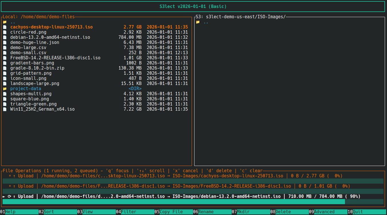The image size is (387, 215).
Task: Click the upload arrow icon on debian transfer
Action: click(15, 196)
